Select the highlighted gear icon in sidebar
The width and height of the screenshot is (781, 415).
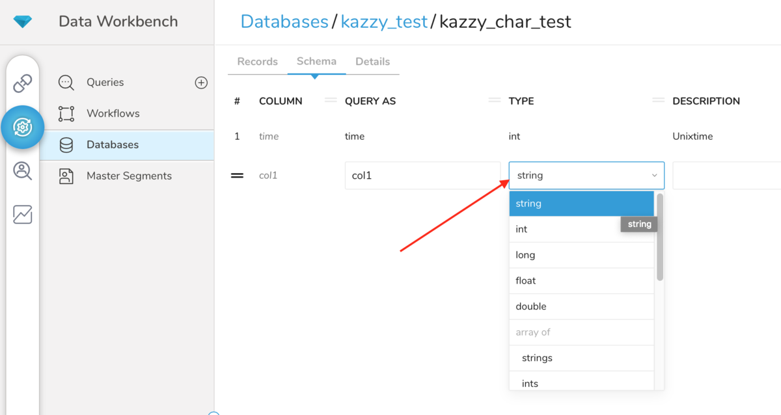23,127
